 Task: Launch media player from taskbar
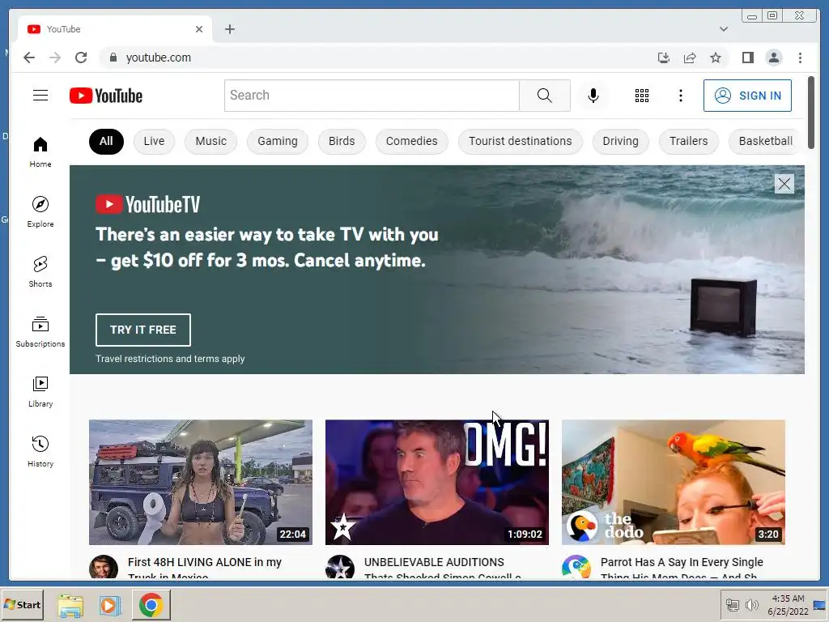coord(109,605)
